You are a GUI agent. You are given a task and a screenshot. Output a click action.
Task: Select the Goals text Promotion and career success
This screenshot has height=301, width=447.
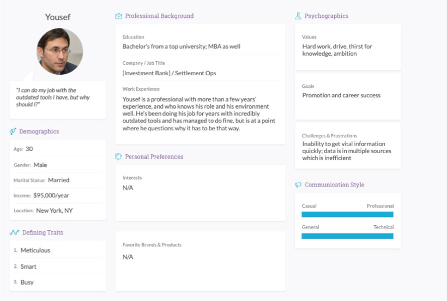[x=341, y=95]
